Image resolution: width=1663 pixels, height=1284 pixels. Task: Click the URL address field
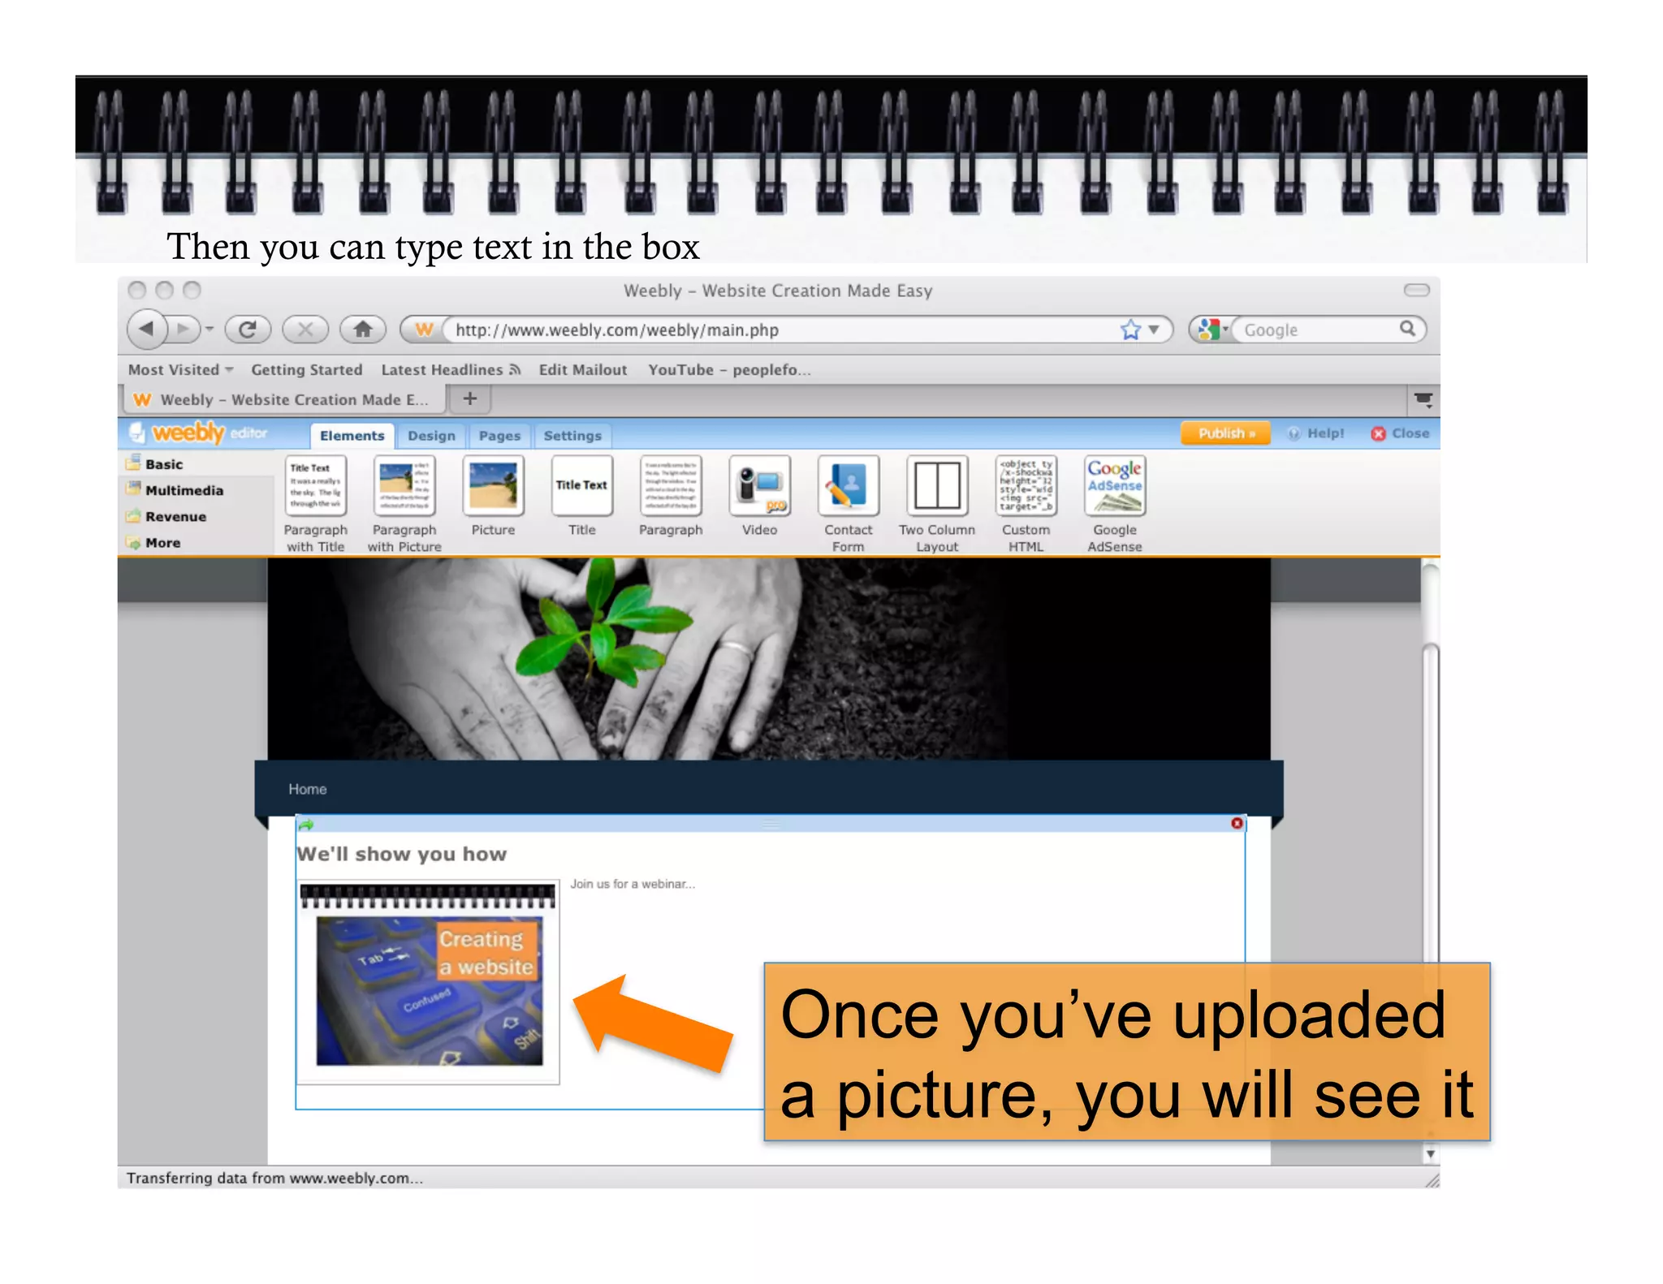click(x=780, y=330)
